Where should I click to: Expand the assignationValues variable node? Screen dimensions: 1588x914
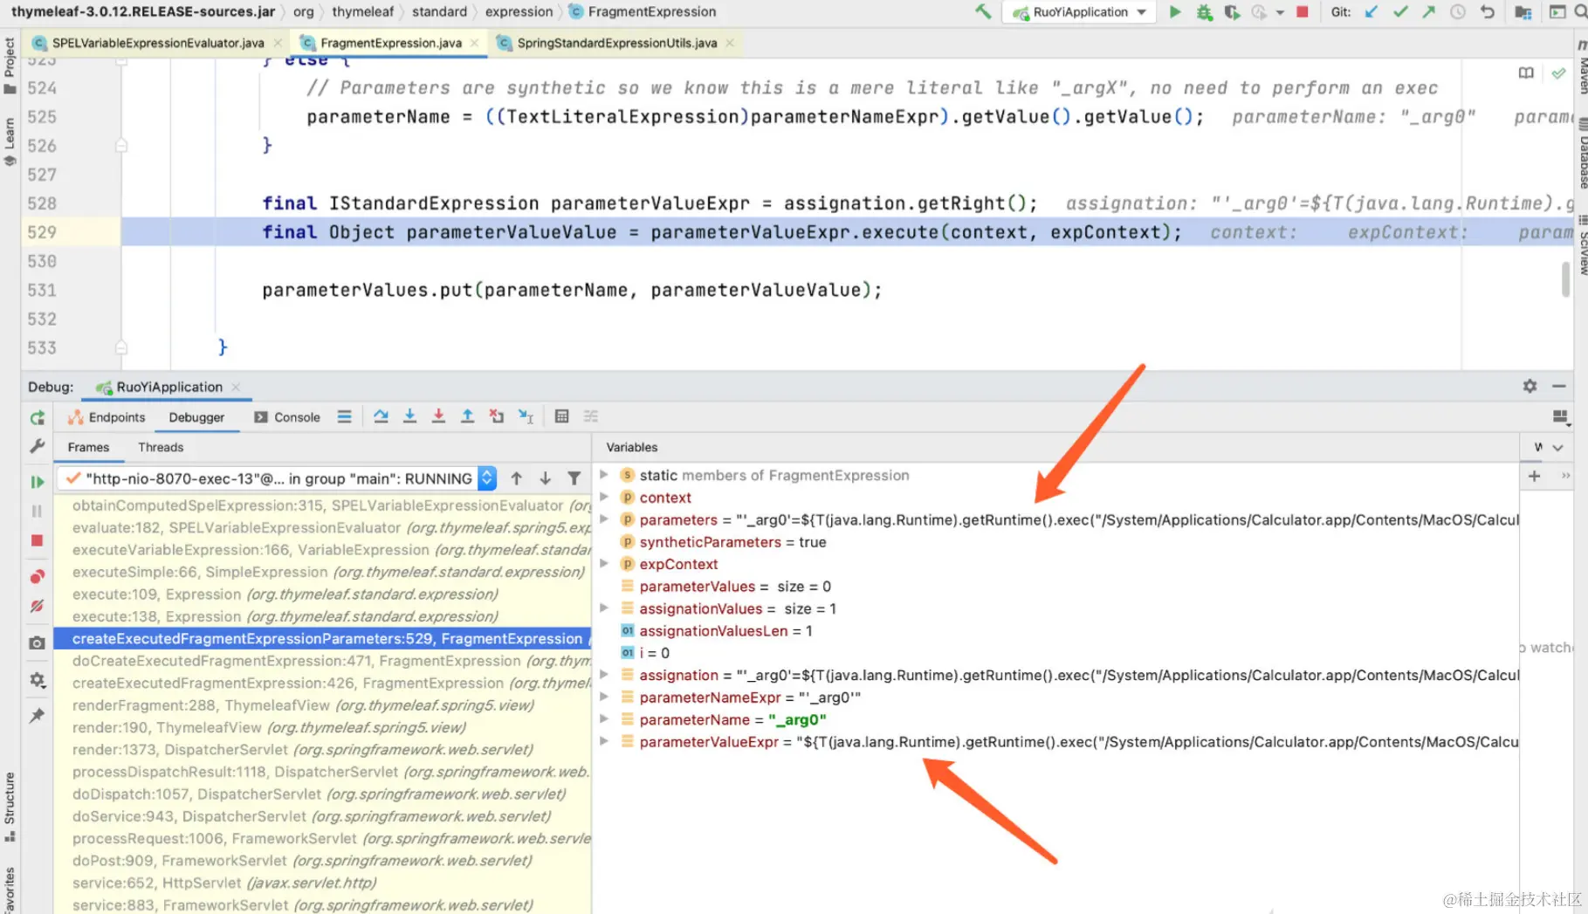point(603,608)
